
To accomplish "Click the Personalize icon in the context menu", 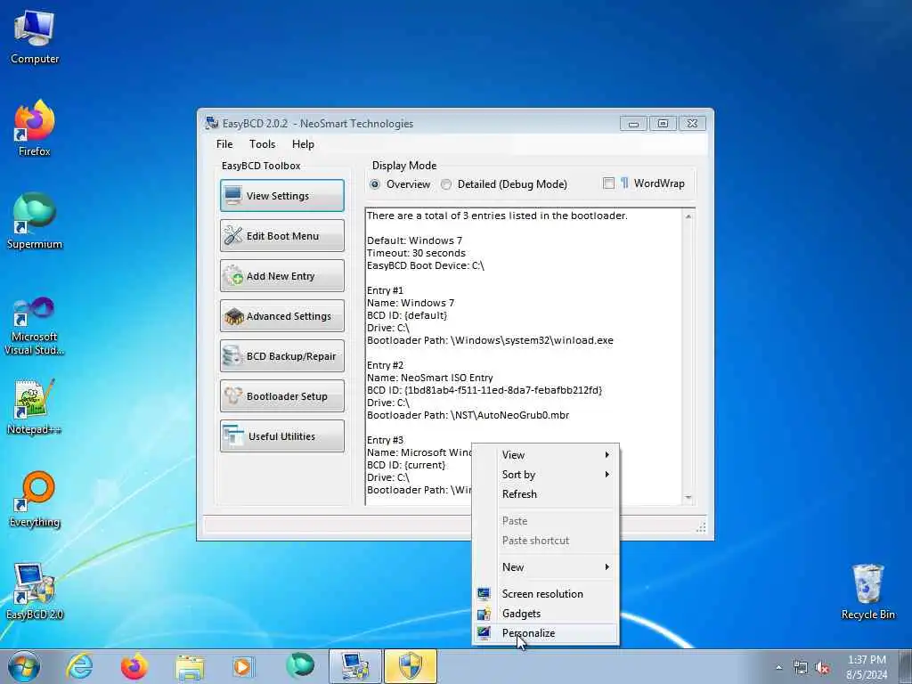I will pos(484,633).
